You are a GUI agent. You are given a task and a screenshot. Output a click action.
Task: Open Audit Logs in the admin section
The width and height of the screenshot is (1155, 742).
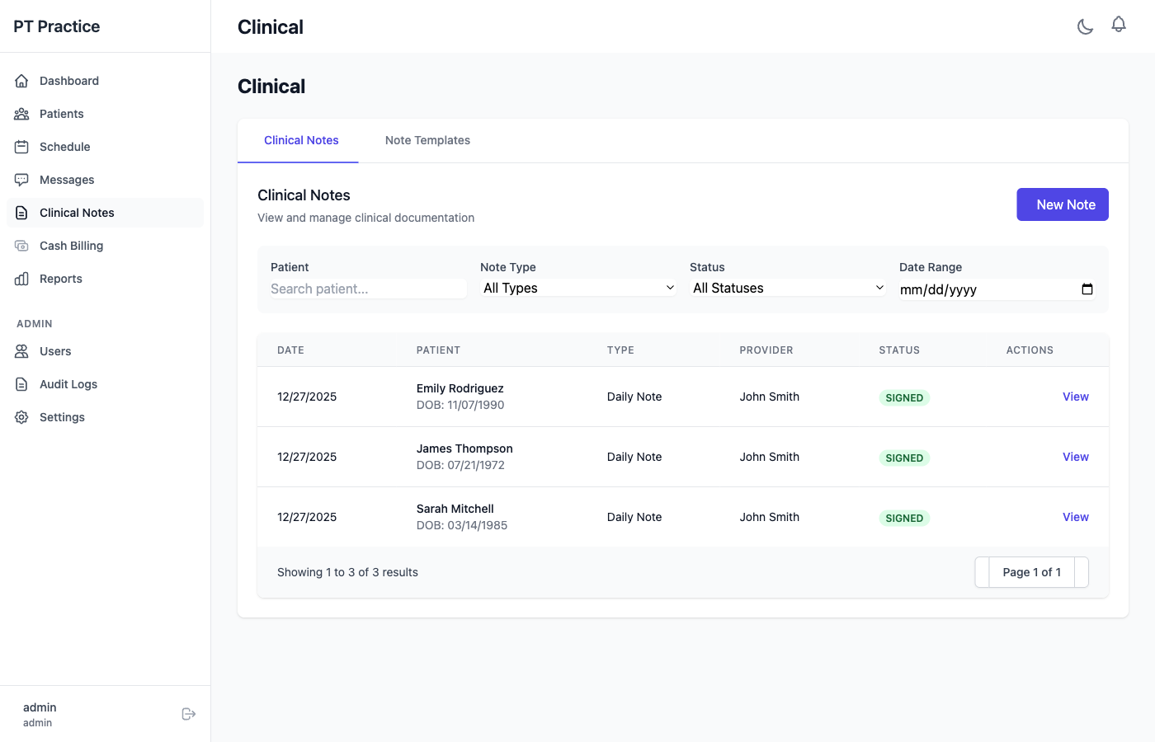tap(68, 384)
